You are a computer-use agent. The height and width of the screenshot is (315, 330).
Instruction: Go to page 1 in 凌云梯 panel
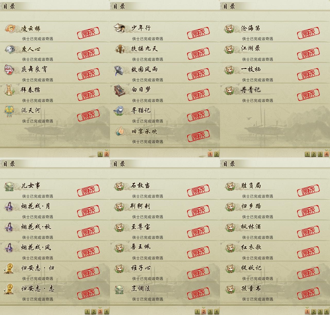click(100, 154)
